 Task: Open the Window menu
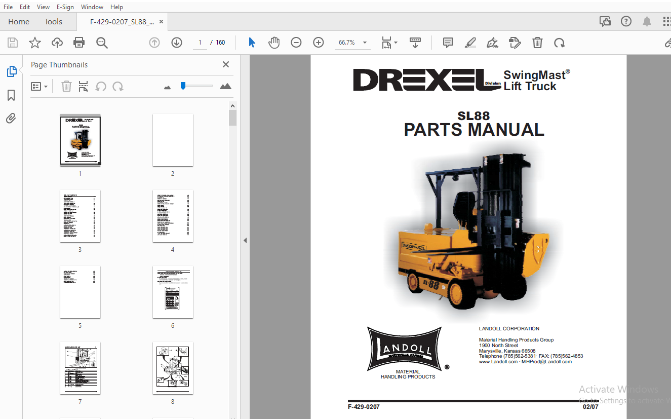[x=92, y=7]
